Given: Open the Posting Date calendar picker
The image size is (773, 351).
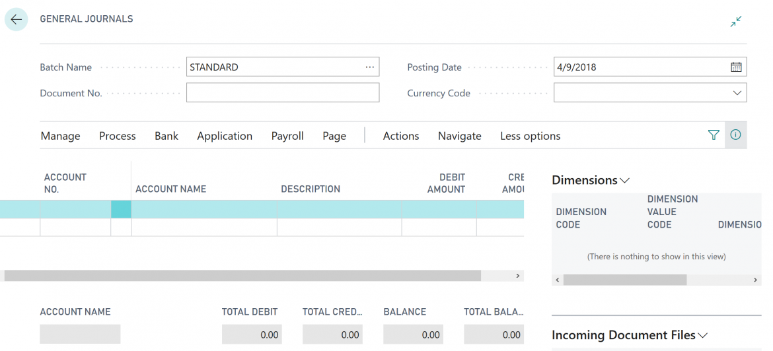Looking at the screenshot, I should click(x=736, y=67).
